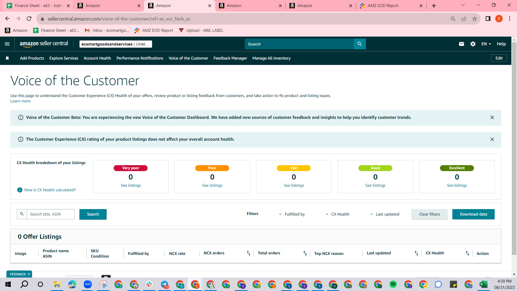Toggle the browser side panel icon
The width and height of the screenshot is (517, 291).
(488, 19)
